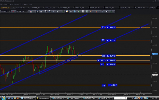Click the S2 1.4944 label
Viewport: 159px width, 100px height.
(108, 64)
